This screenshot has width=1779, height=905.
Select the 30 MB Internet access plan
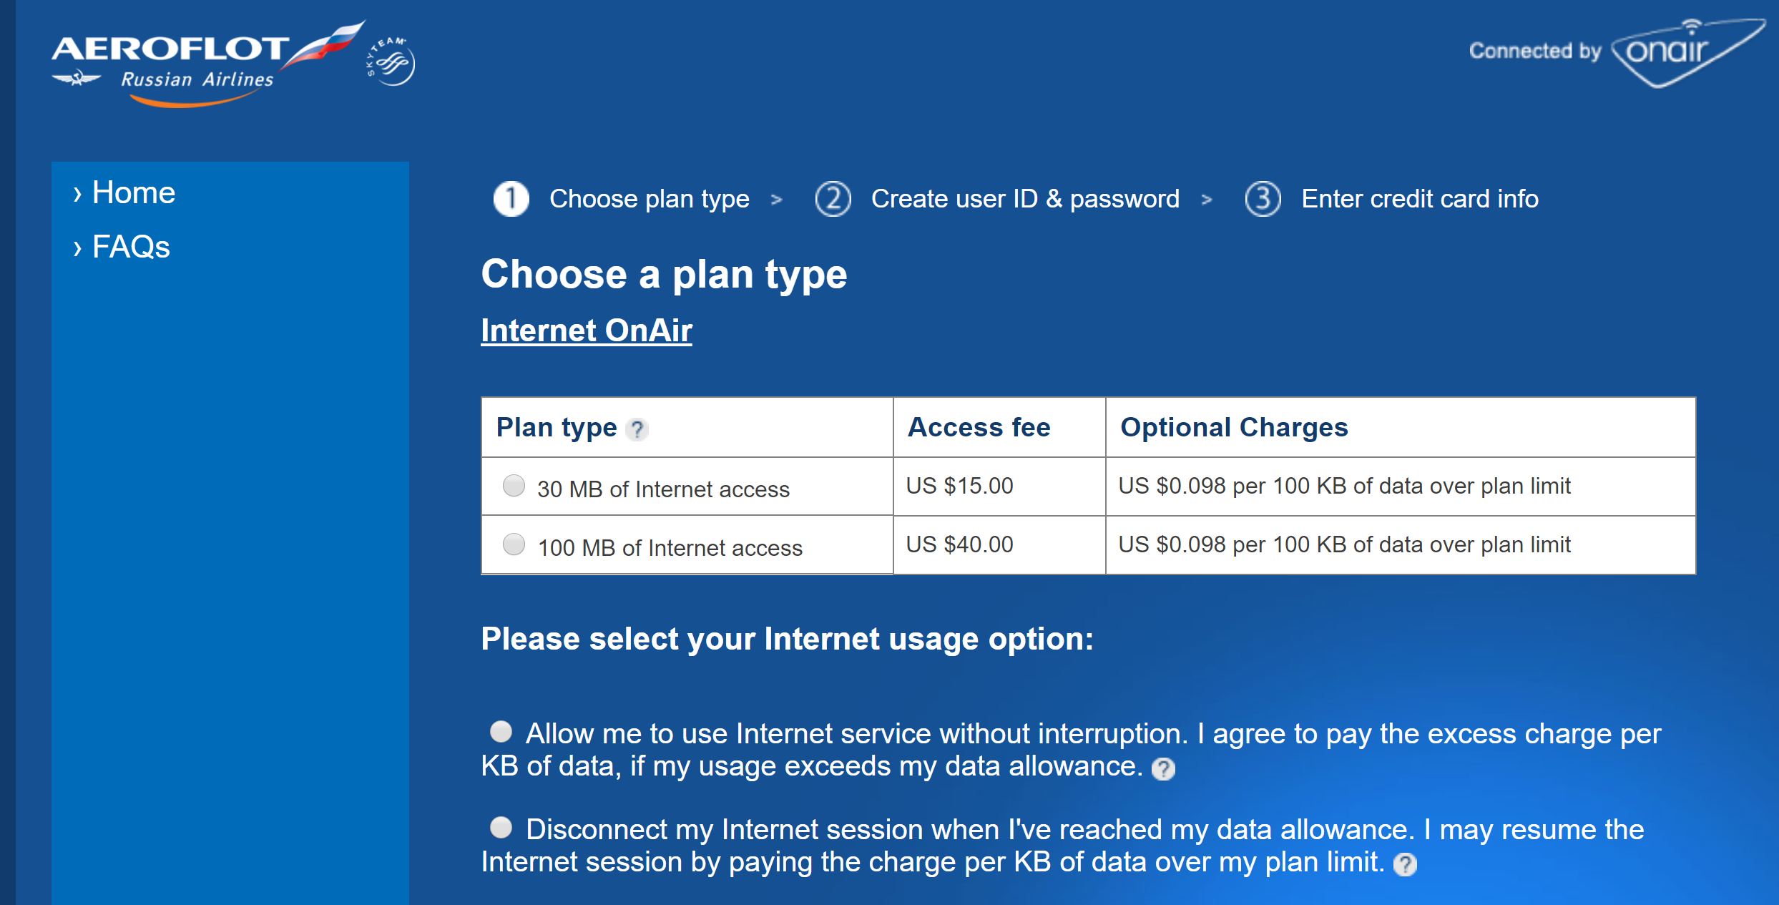click(514, 486)
